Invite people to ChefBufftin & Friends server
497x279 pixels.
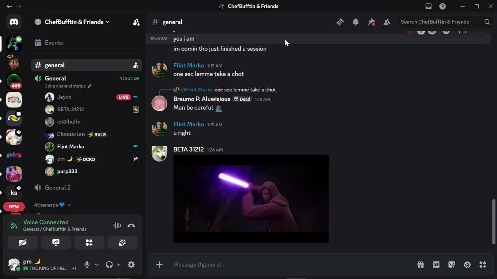(136, 22)
